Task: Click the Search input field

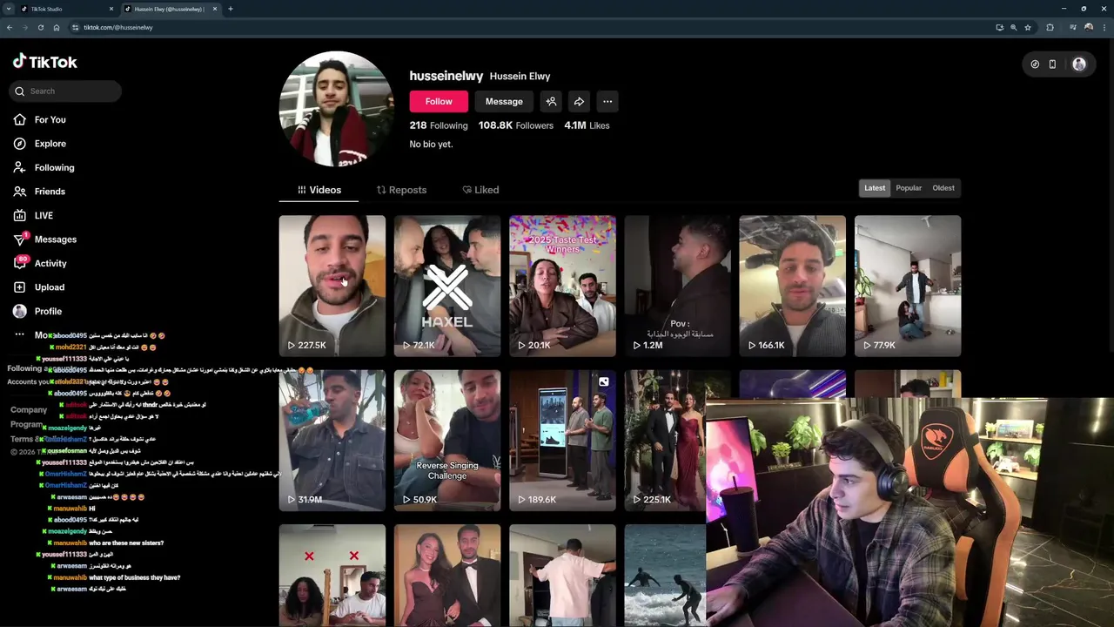Action: coord(65,91)
